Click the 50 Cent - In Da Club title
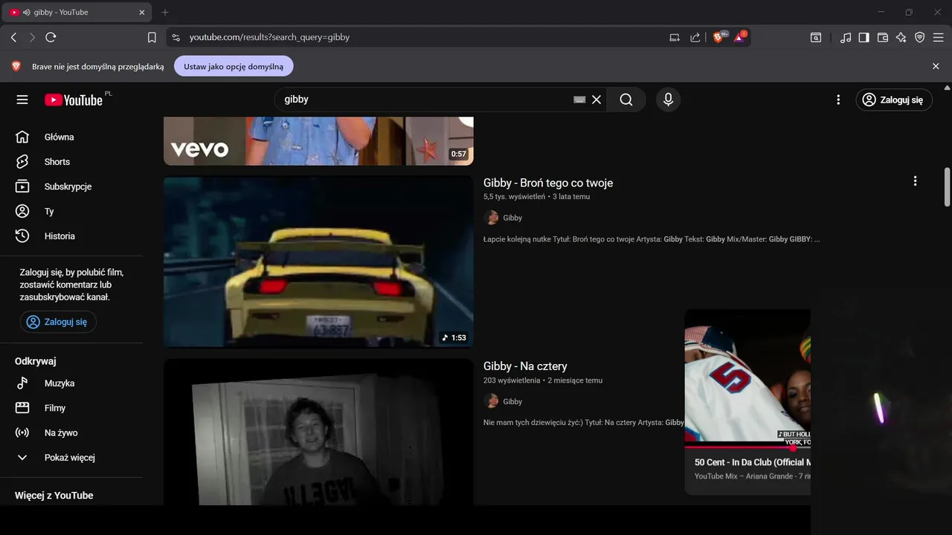 (x=753, y=462)
